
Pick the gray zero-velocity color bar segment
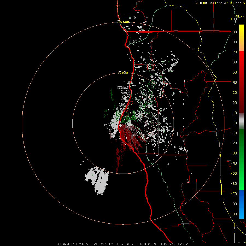[x=241, y=121]
